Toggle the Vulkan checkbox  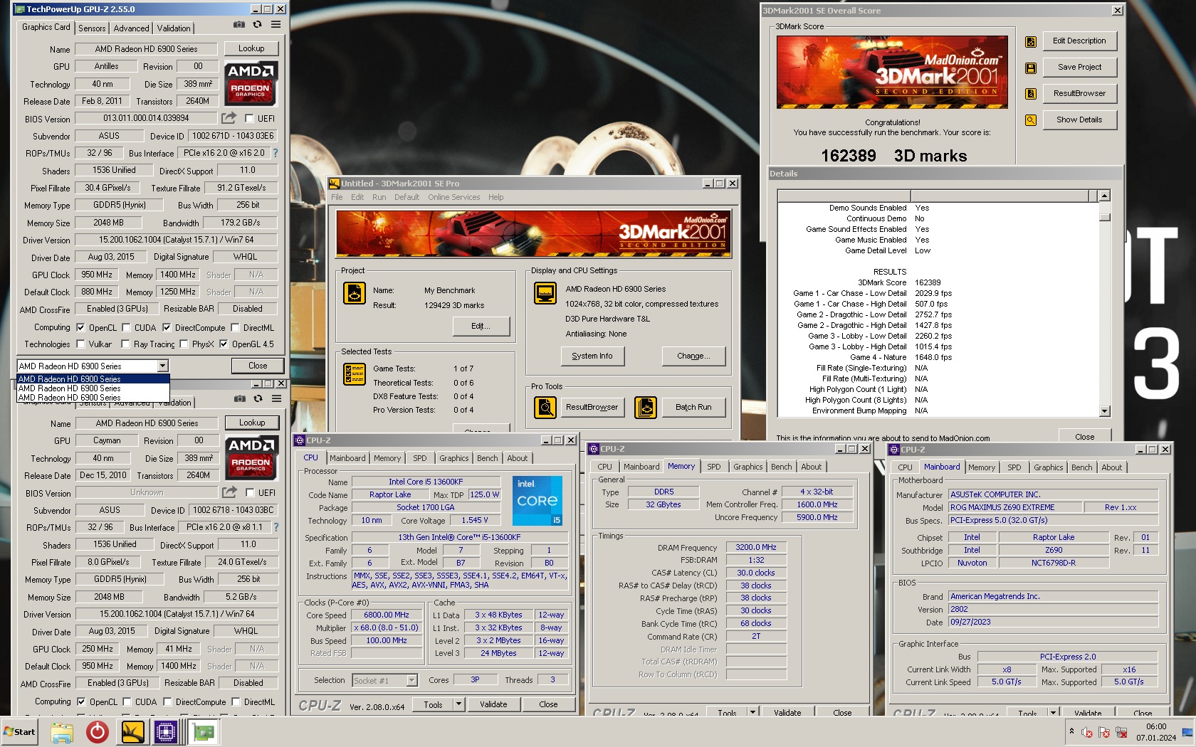click(80, 344)
